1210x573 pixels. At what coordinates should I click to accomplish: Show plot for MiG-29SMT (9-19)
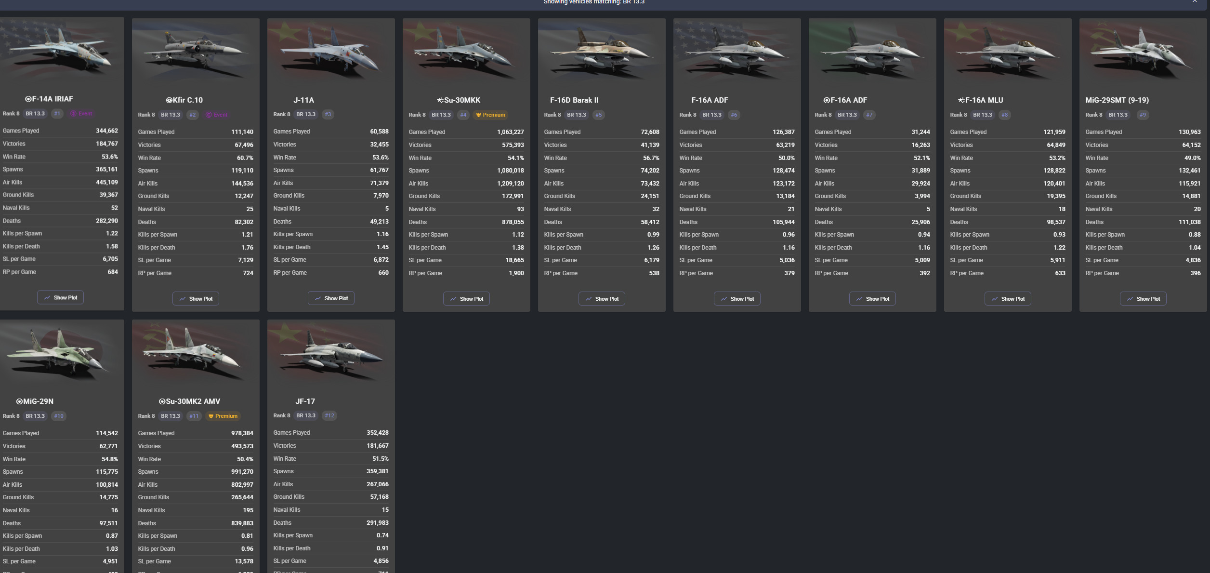tap(1143, 298)
